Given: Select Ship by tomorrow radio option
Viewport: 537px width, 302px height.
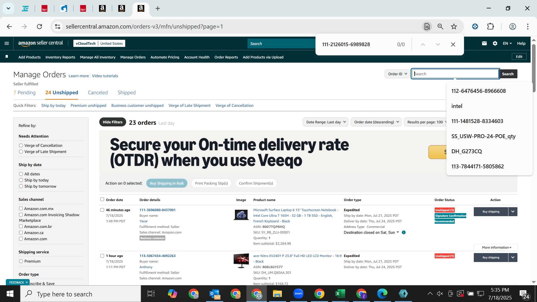Looking at the screenshot, I should click(21, 186).
